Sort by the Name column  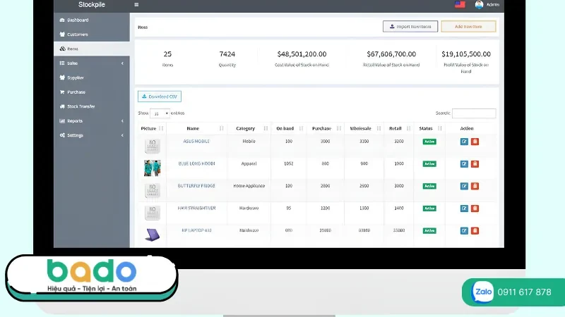click(x=197, y=128)
